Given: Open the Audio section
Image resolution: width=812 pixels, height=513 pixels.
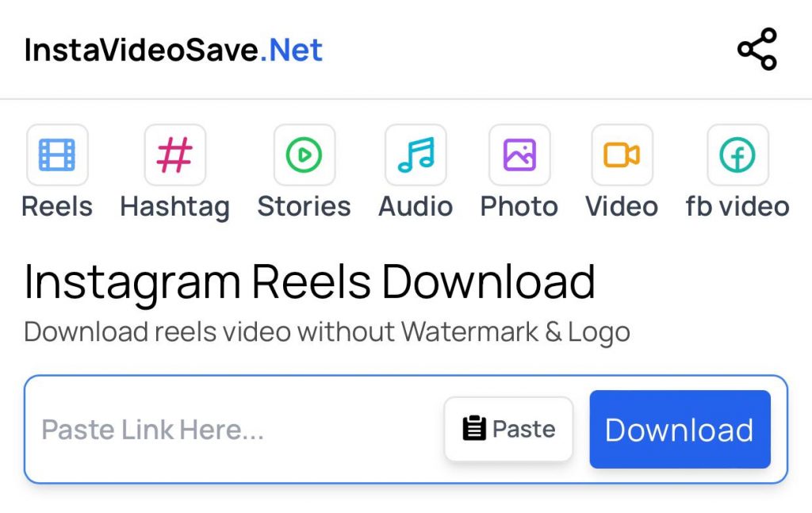Looking at the screenshot, I should tap(415, 207).
